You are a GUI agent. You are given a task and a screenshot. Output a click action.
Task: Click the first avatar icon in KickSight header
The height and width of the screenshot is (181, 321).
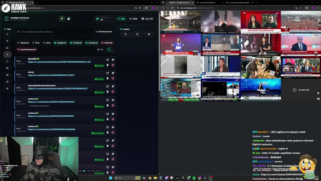coord(62,19)
